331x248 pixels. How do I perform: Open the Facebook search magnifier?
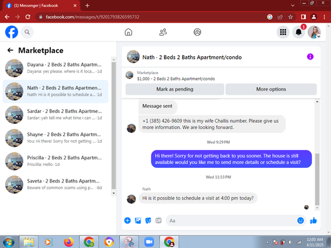click(x=27, y=32)
